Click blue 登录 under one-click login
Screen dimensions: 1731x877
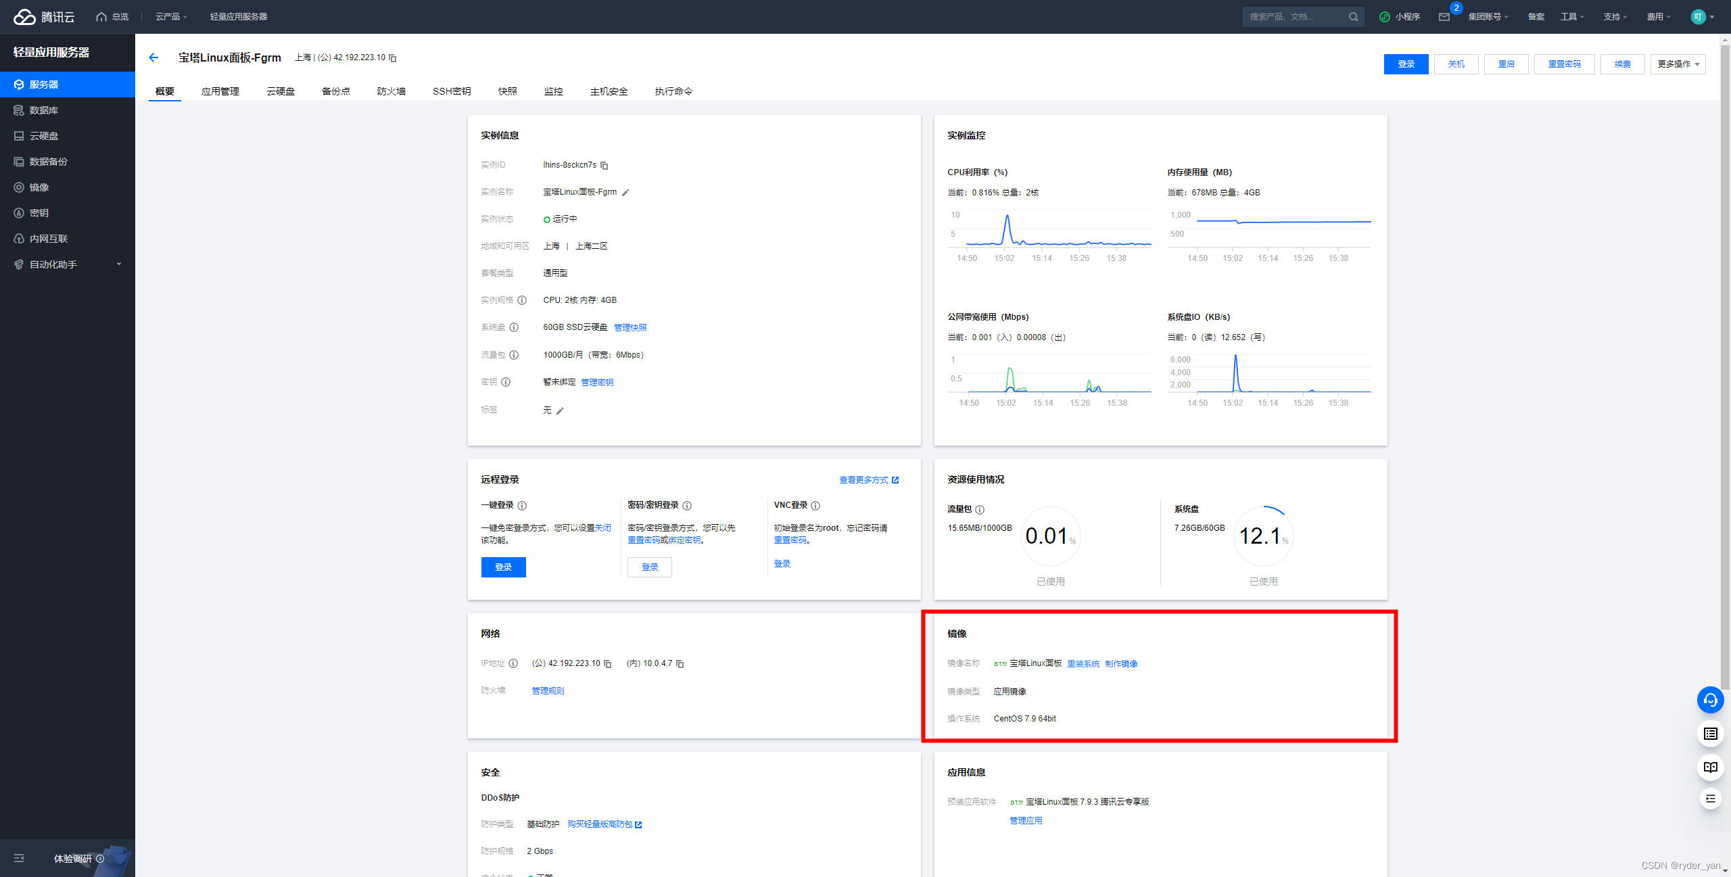pos(504,567)
